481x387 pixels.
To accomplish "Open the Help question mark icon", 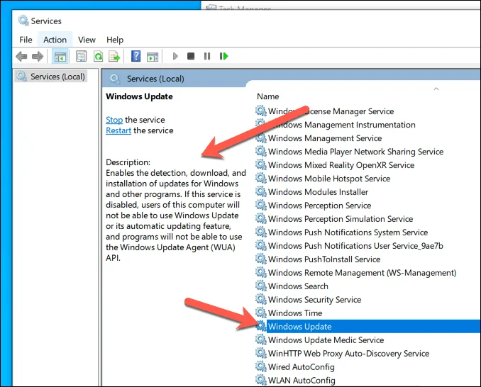I will pos(136,56).
